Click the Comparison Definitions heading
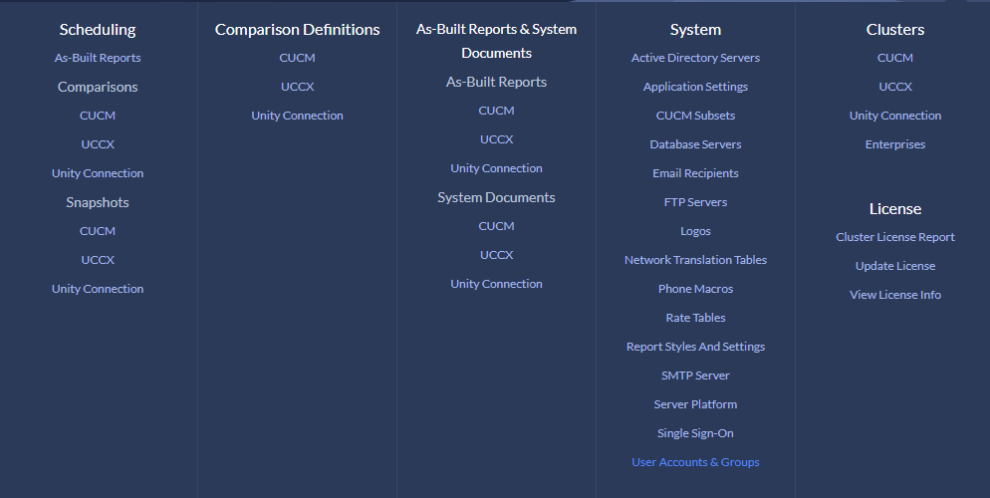Screen dimensions: 990x498 coord(297,30)
